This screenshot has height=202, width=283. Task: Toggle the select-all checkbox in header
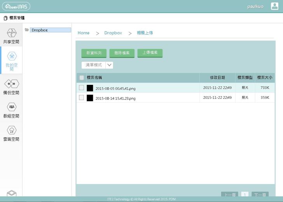coord(82,78)
